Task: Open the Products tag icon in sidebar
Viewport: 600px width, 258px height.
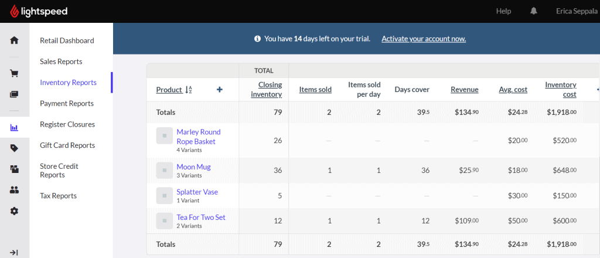Action: 14,148
